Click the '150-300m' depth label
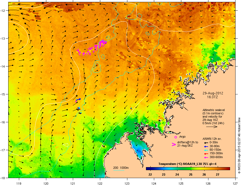Image resolution: width=241 pixels, height=186 pixels. 216,153
